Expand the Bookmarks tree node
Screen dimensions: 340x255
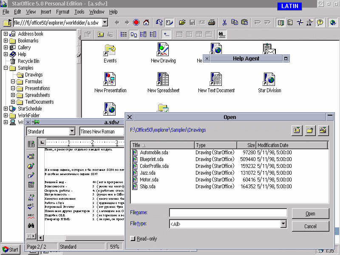(x=6, y=40)
